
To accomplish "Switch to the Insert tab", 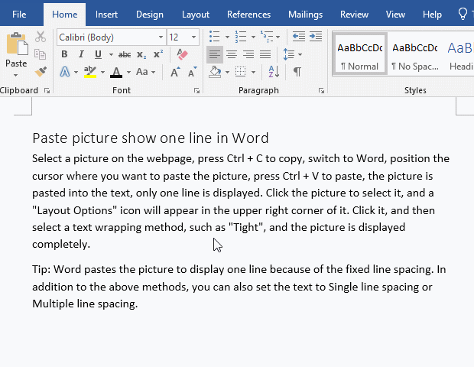I will (x=106, y=15).
